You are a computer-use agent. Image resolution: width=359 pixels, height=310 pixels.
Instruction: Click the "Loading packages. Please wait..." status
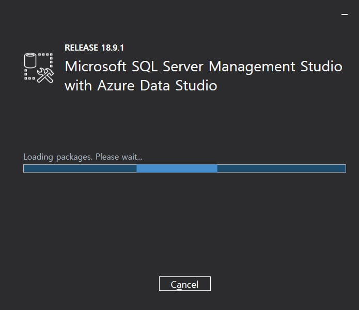click(x=83, y=157)
